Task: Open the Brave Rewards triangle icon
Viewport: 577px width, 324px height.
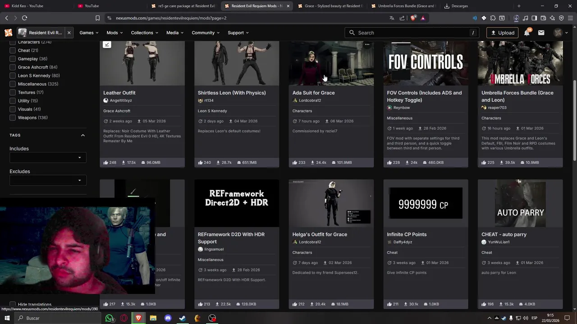Action: (423, 18)
